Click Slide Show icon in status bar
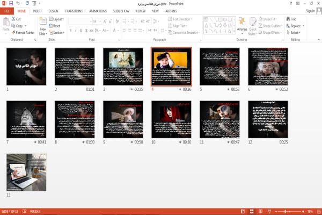Screen dimensions: 322x215 pyautogui.click(x=269, y=211)
